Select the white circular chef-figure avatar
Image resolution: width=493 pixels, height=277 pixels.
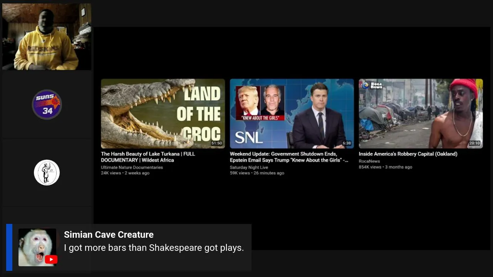click(47, 172)
